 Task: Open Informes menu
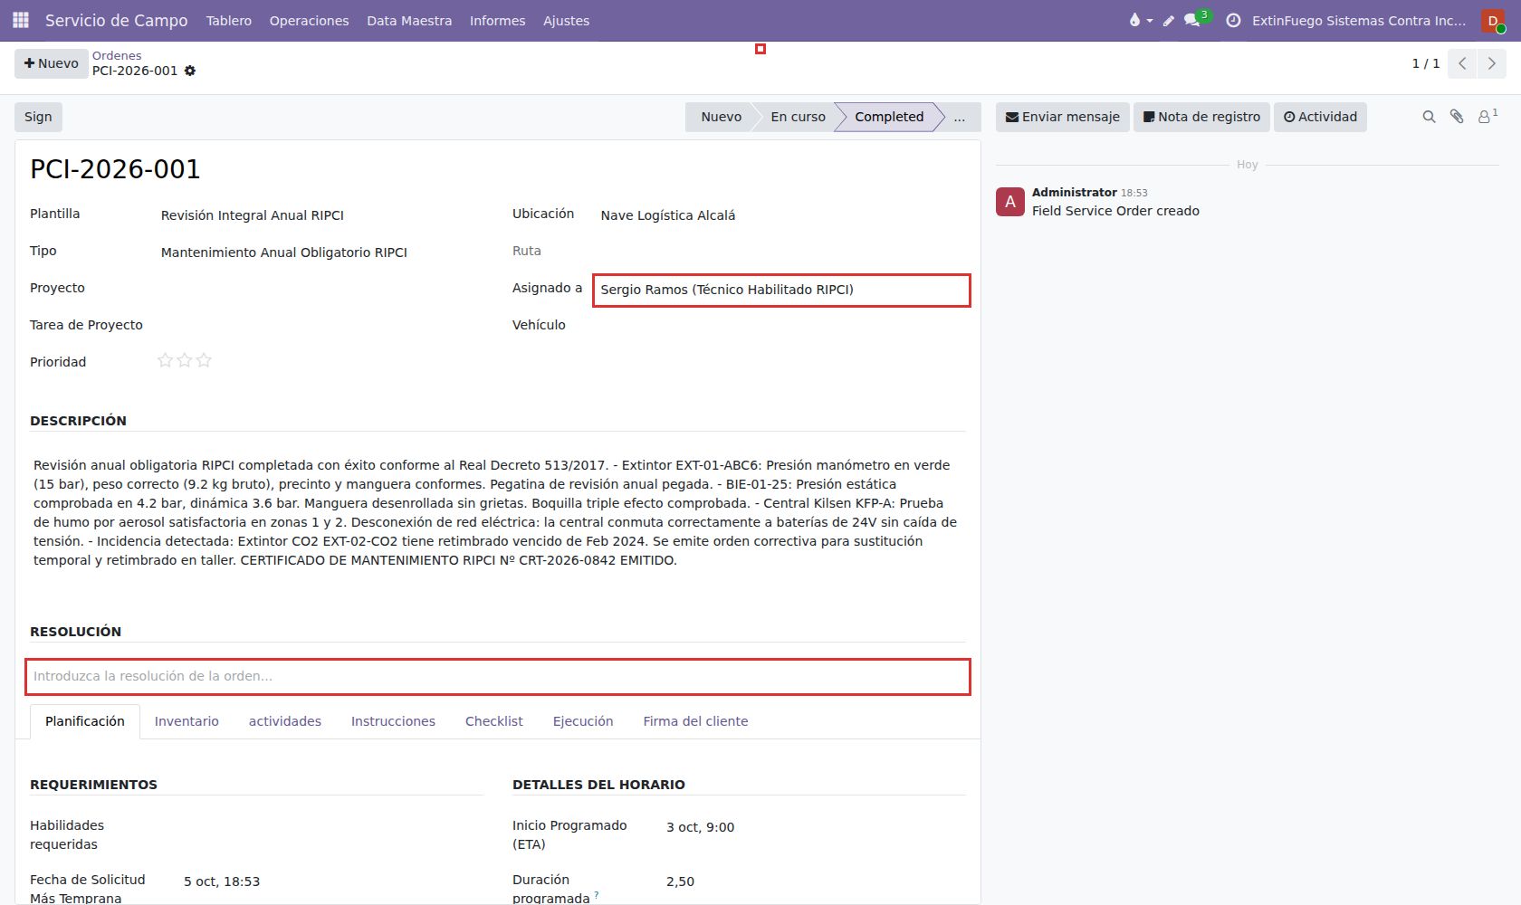[497, 21]
